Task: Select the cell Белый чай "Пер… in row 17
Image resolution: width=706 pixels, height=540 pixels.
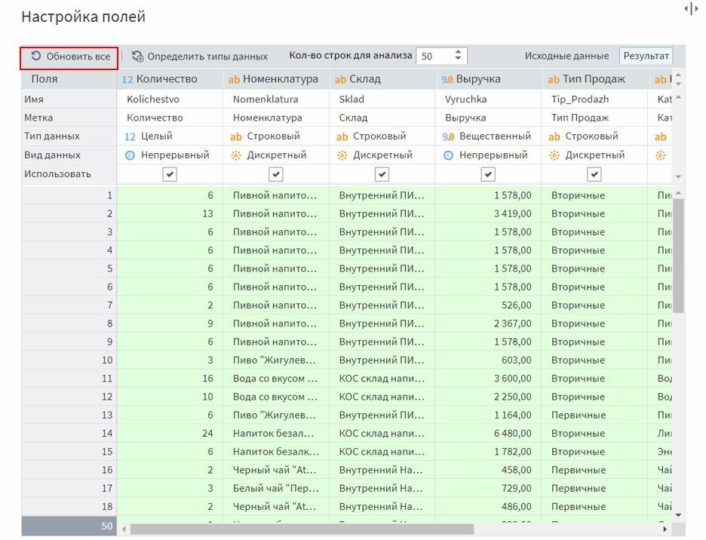Action: [276, 488]
